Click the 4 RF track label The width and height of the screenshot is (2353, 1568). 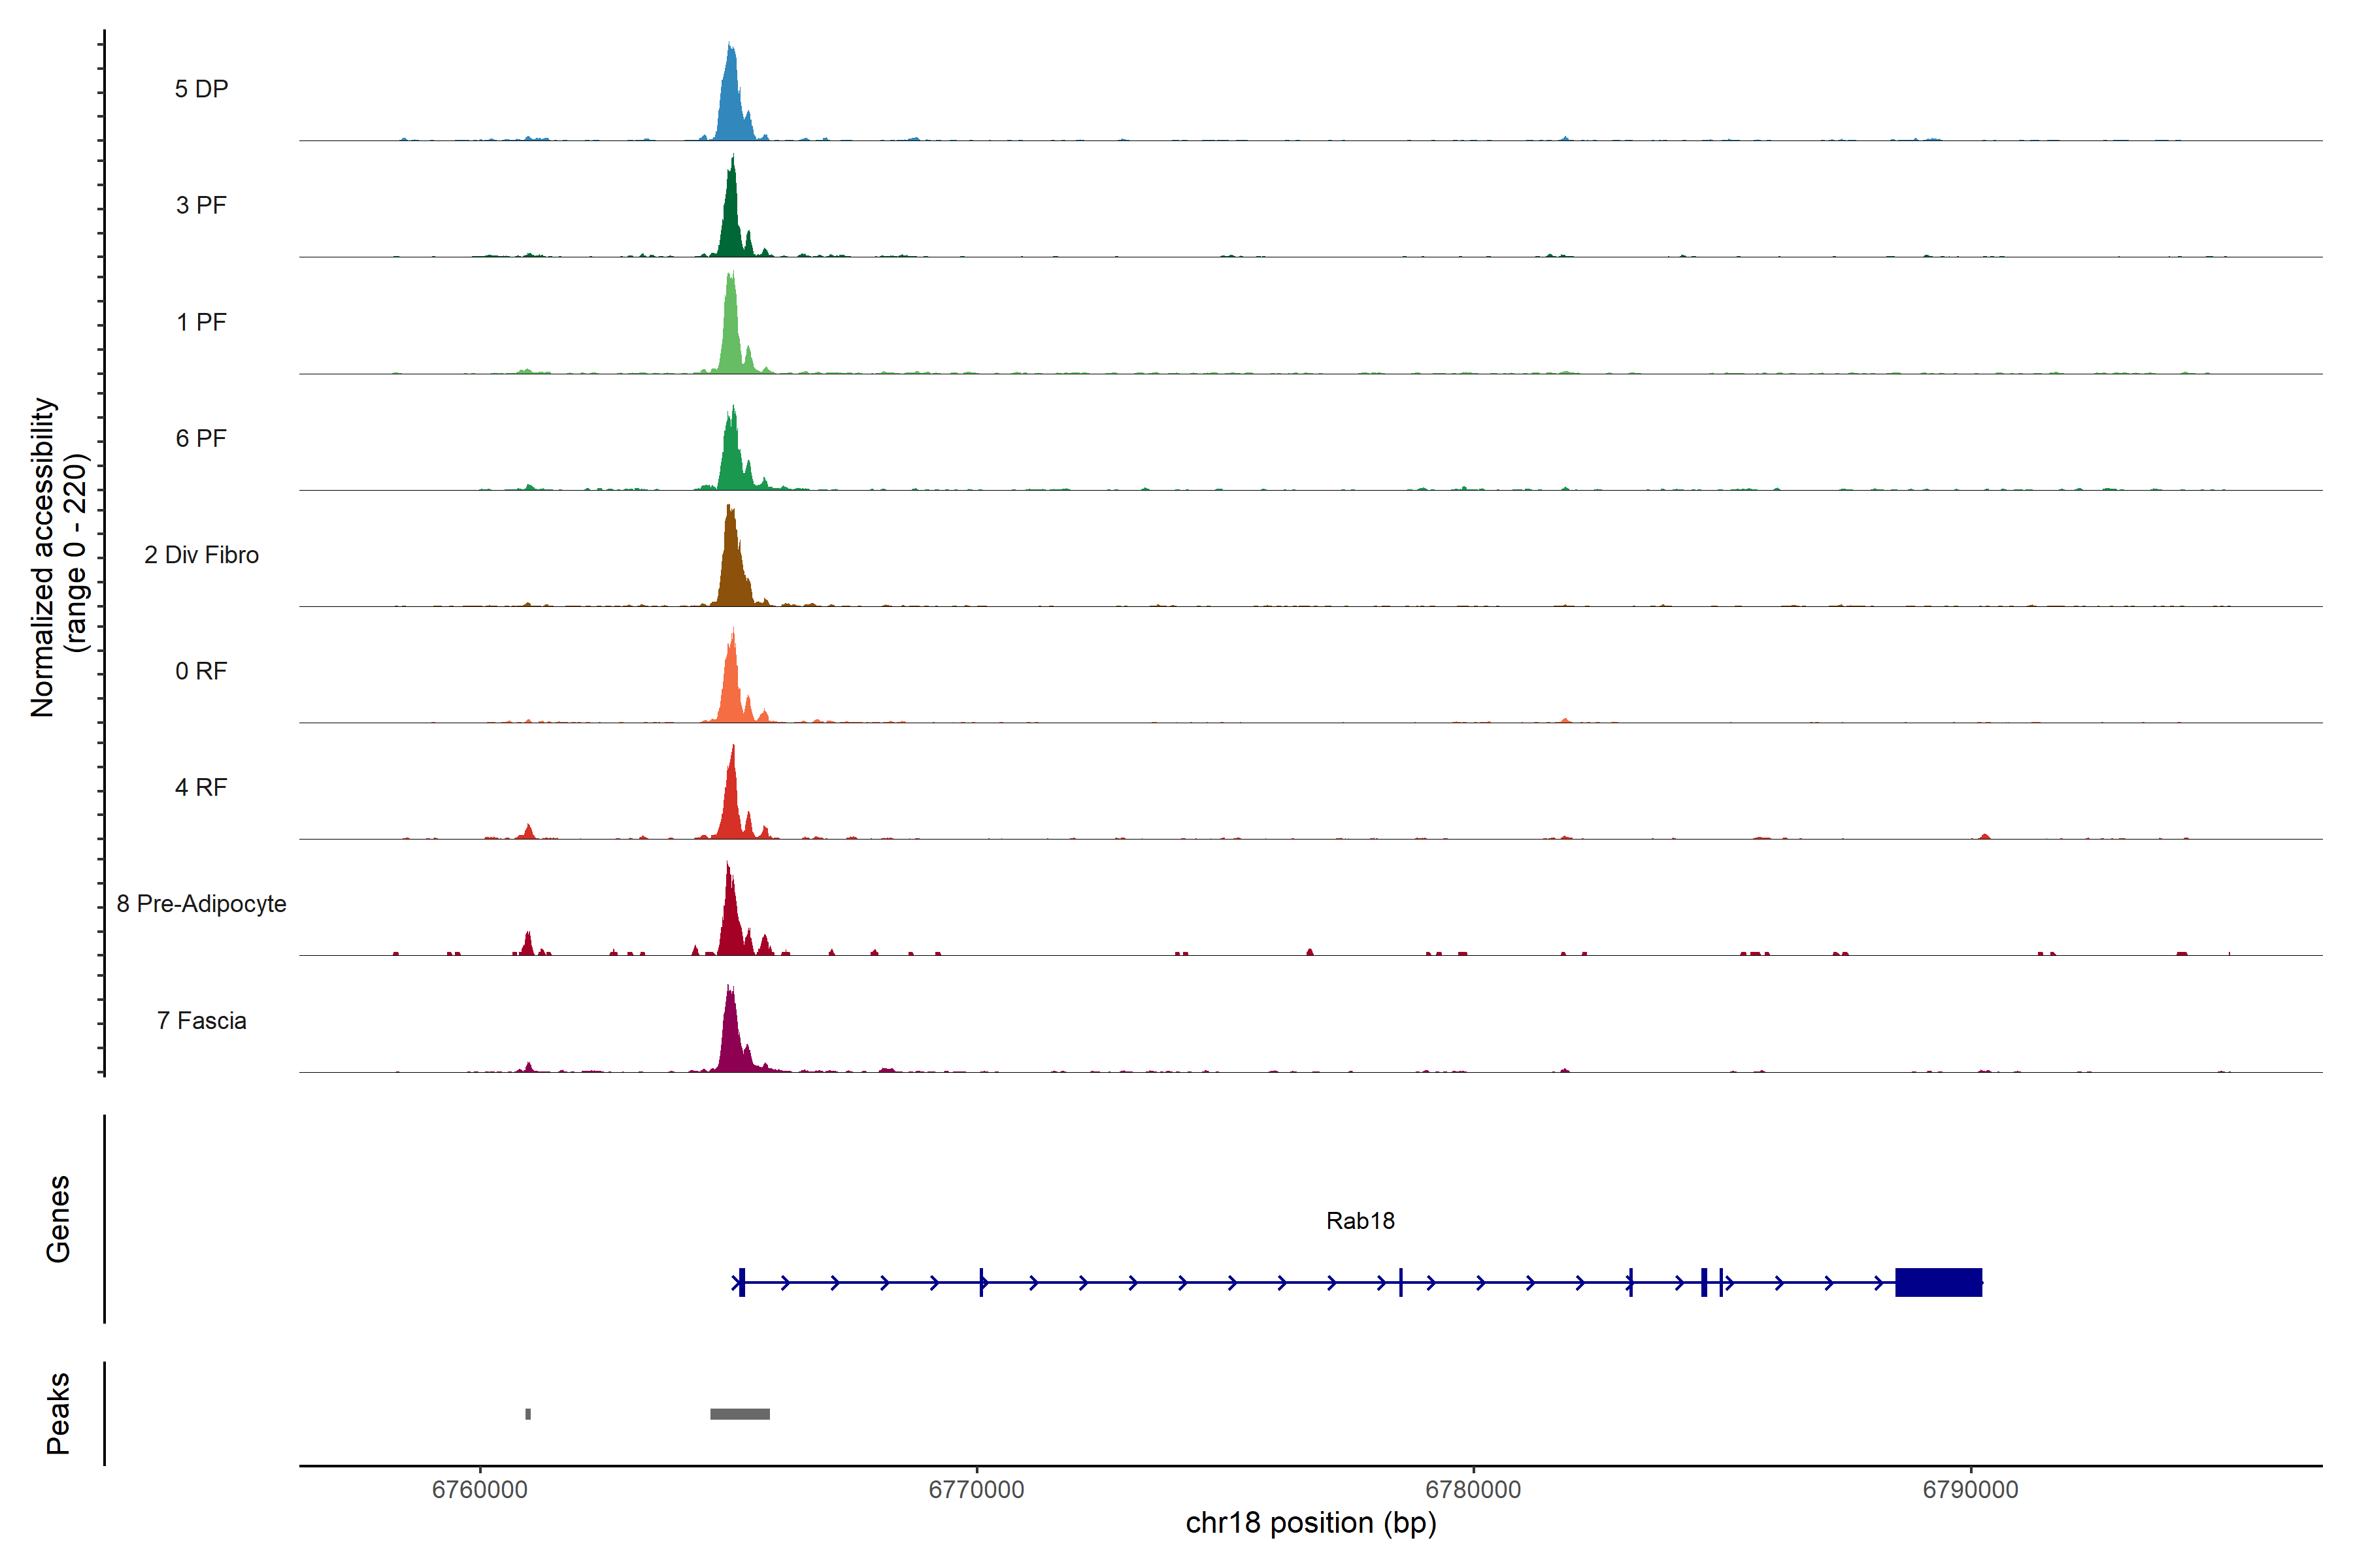point(201,787)
